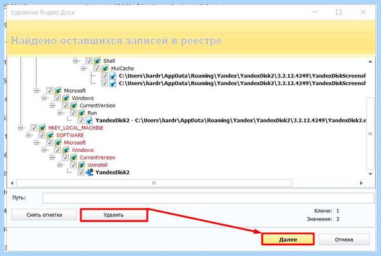Click the horizontal scrollbar thumb
The height and width of the screenshot is (256, 381).
pos(154,183)
